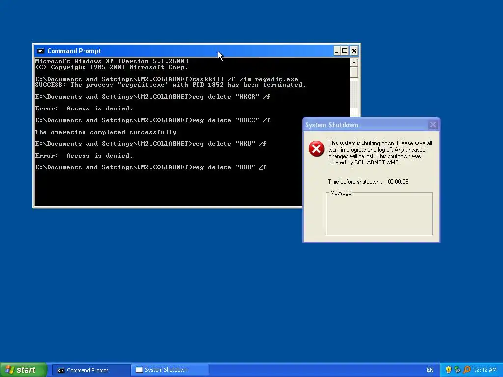Click the red error icon in dialog

(317, 149)
